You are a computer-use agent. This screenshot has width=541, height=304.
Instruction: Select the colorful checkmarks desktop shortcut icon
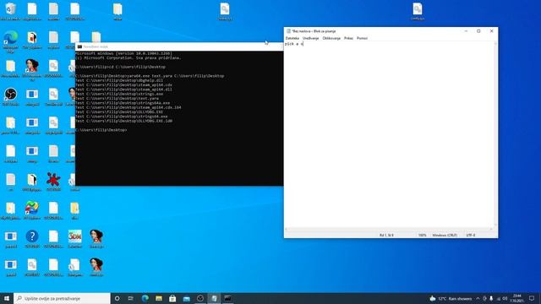(x=32, y=210)
